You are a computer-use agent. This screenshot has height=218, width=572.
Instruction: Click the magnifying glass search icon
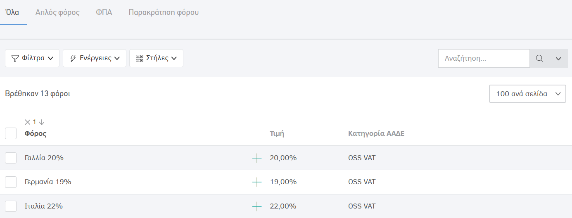pyautogui.click(x=539, y=59)
